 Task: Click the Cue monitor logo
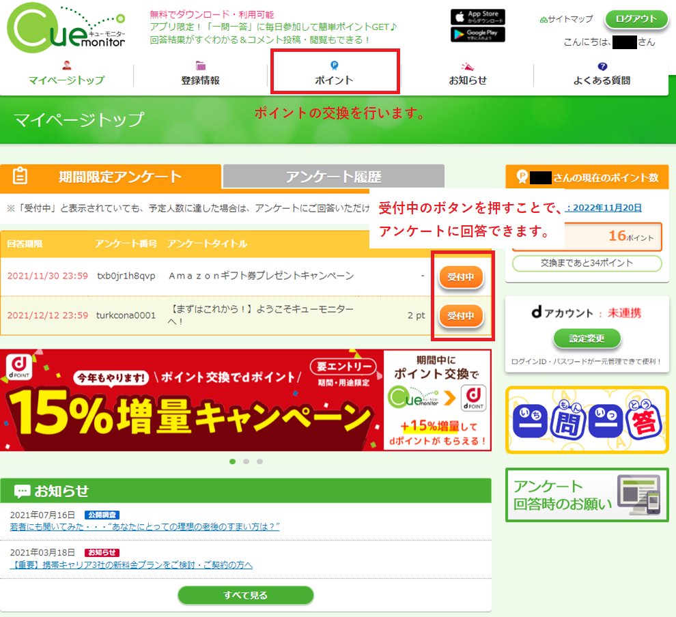[66, 27]
